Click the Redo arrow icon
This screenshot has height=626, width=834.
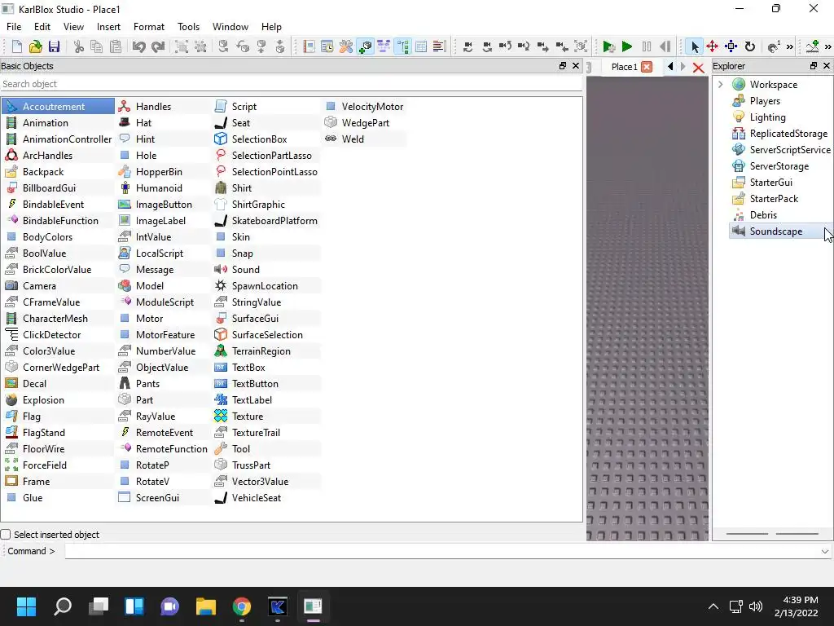pos(158,46)
